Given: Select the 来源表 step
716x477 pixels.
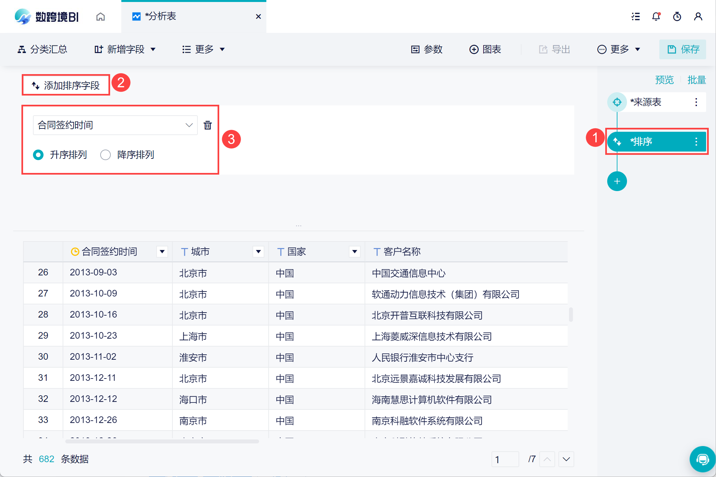Looking at the screenshot, I should 657,102.
